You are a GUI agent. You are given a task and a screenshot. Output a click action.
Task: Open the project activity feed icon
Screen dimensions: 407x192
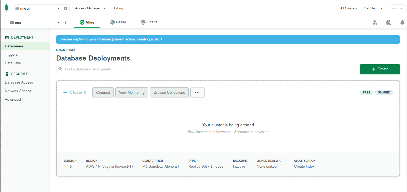click(x=389, y=22)
